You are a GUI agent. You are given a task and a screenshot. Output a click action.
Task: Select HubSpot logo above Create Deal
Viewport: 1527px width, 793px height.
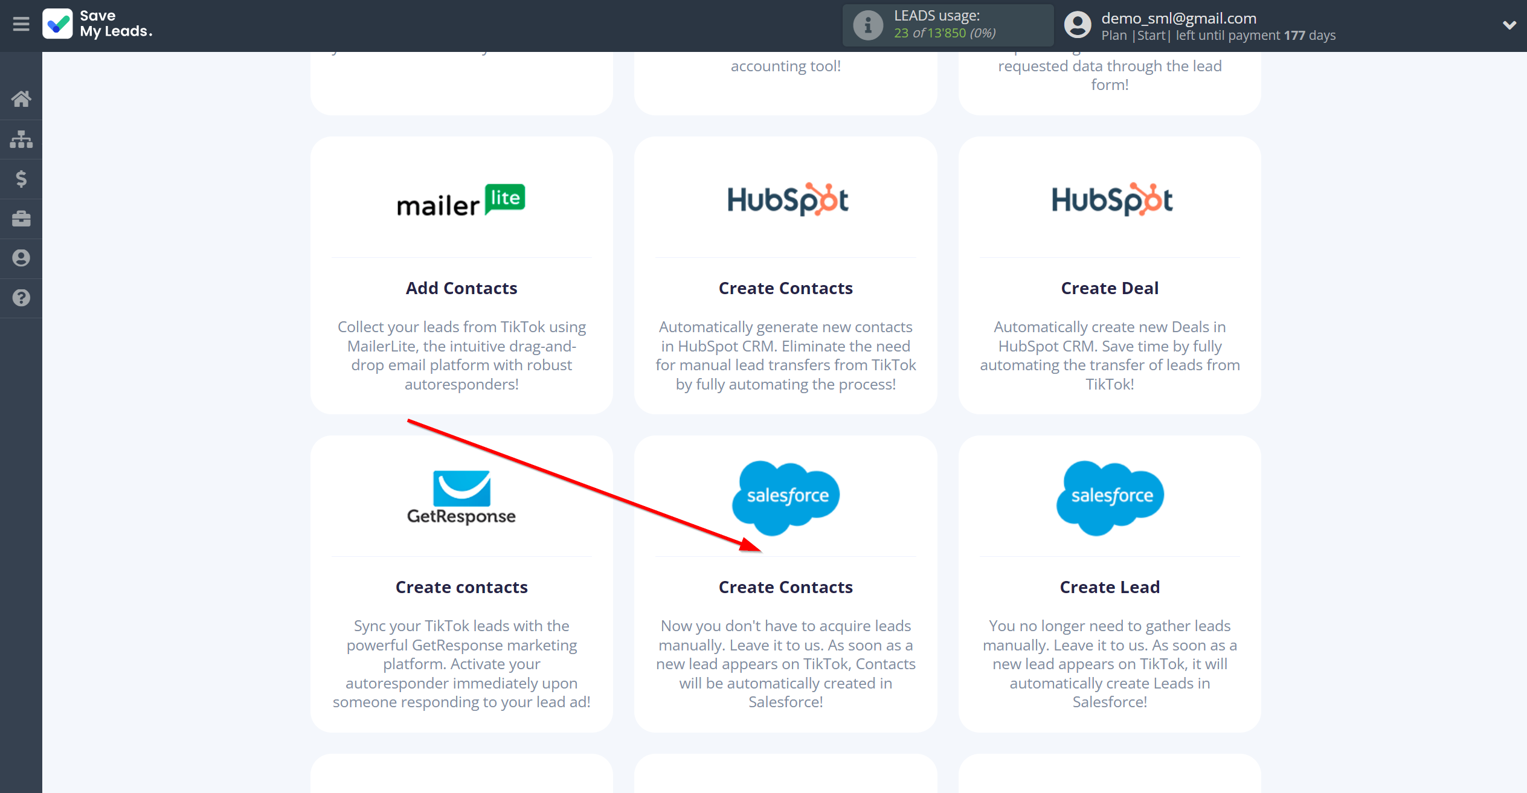(1111, 199)
